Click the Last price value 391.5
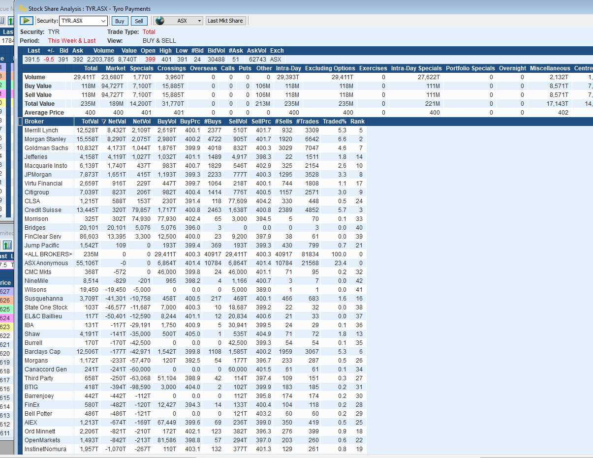 32,60
